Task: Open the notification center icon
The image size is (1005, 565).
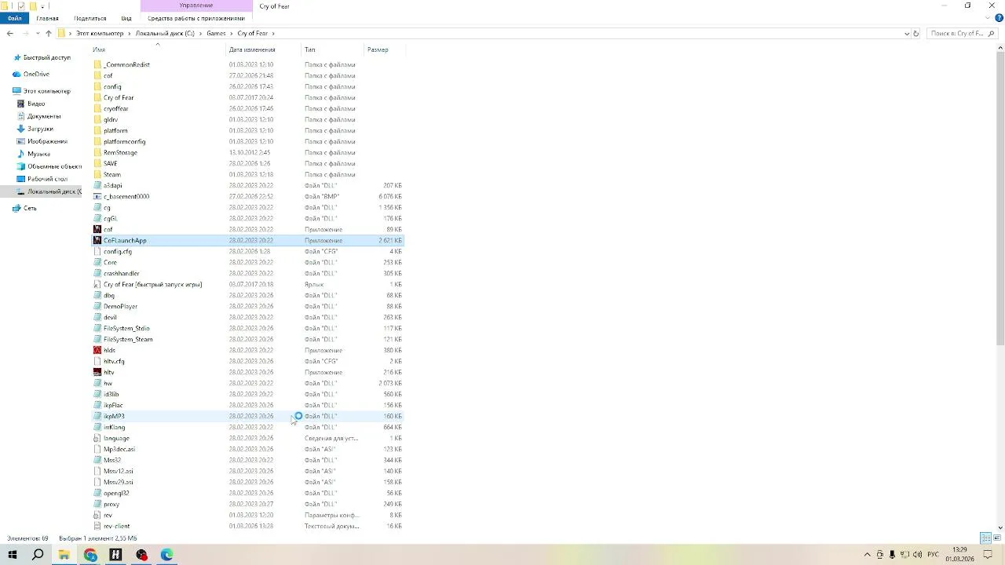Action: (989, 555)
